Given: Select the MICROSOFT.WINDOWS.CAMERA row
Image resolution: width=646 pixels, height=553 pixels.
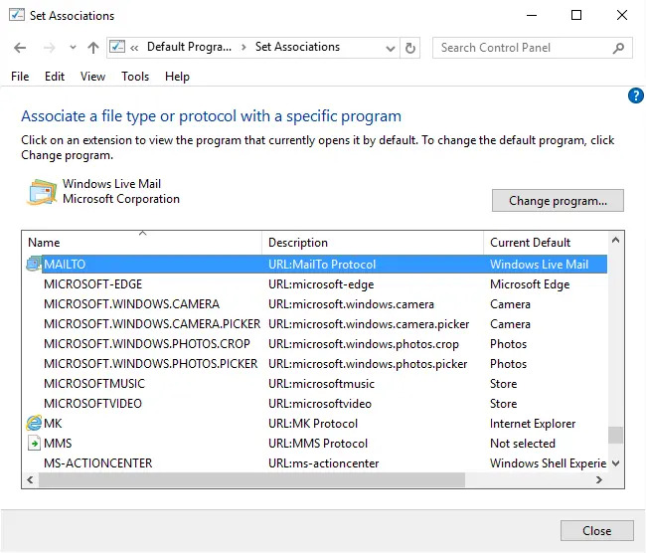Looking at the screenshot, I should click(x=316, y=304).
